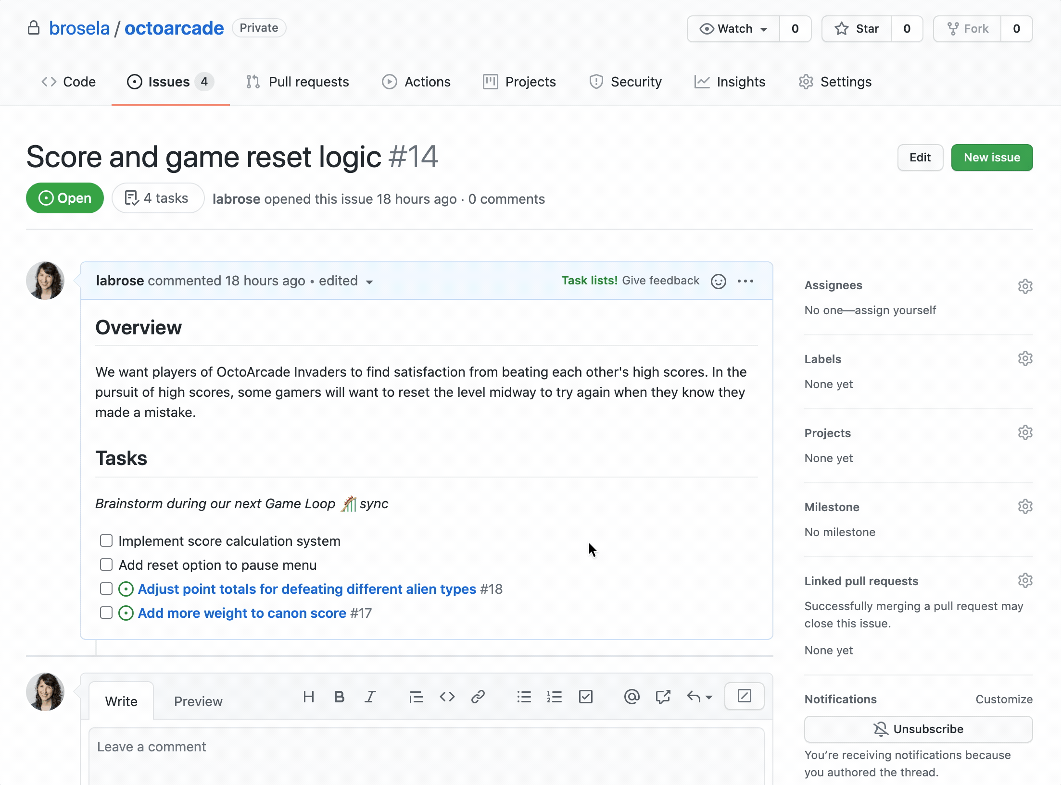Apply italic formatting in comment toolbar
1061x785 pixels.
(370, 697)
